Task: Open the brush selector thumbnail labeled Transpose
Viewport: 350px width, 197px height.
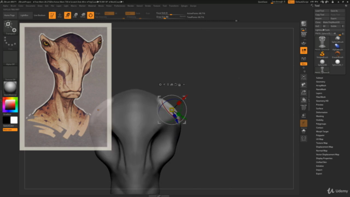Action: pyautogui.click(x=10, y=27)
